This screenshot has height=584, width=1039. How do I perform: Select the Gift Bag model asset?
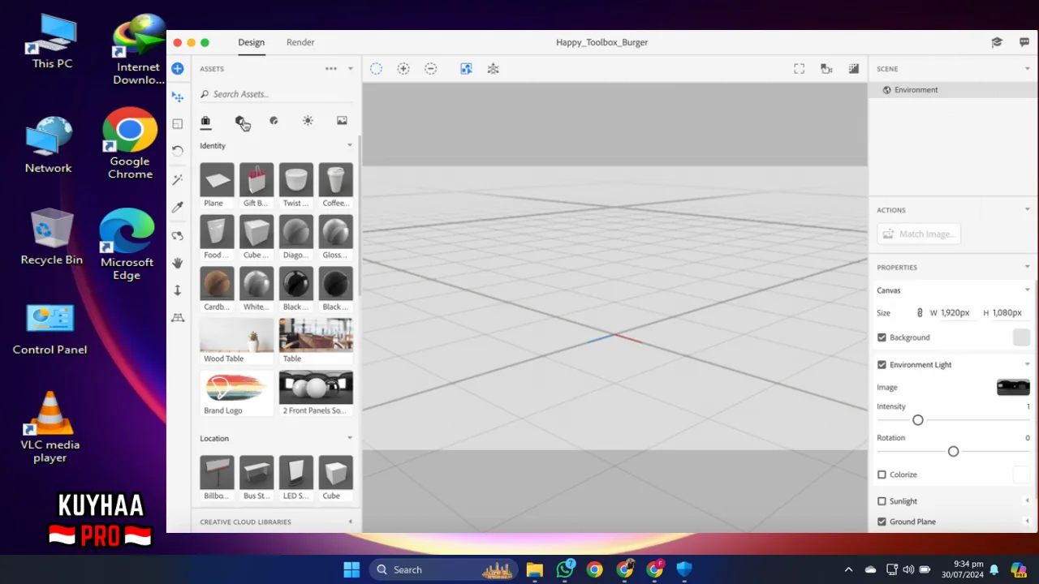[257, 186]
